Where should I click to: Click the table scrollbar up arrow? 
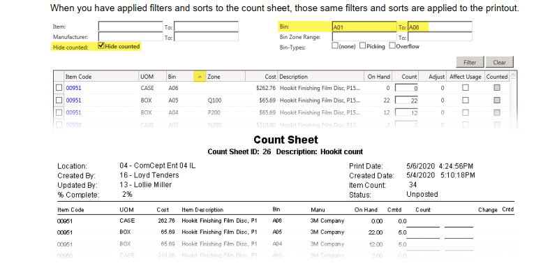click(513, 74)
